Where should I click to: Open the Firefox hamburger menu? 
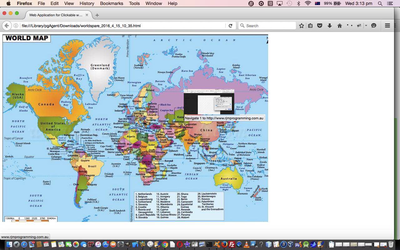click(387, 26)
